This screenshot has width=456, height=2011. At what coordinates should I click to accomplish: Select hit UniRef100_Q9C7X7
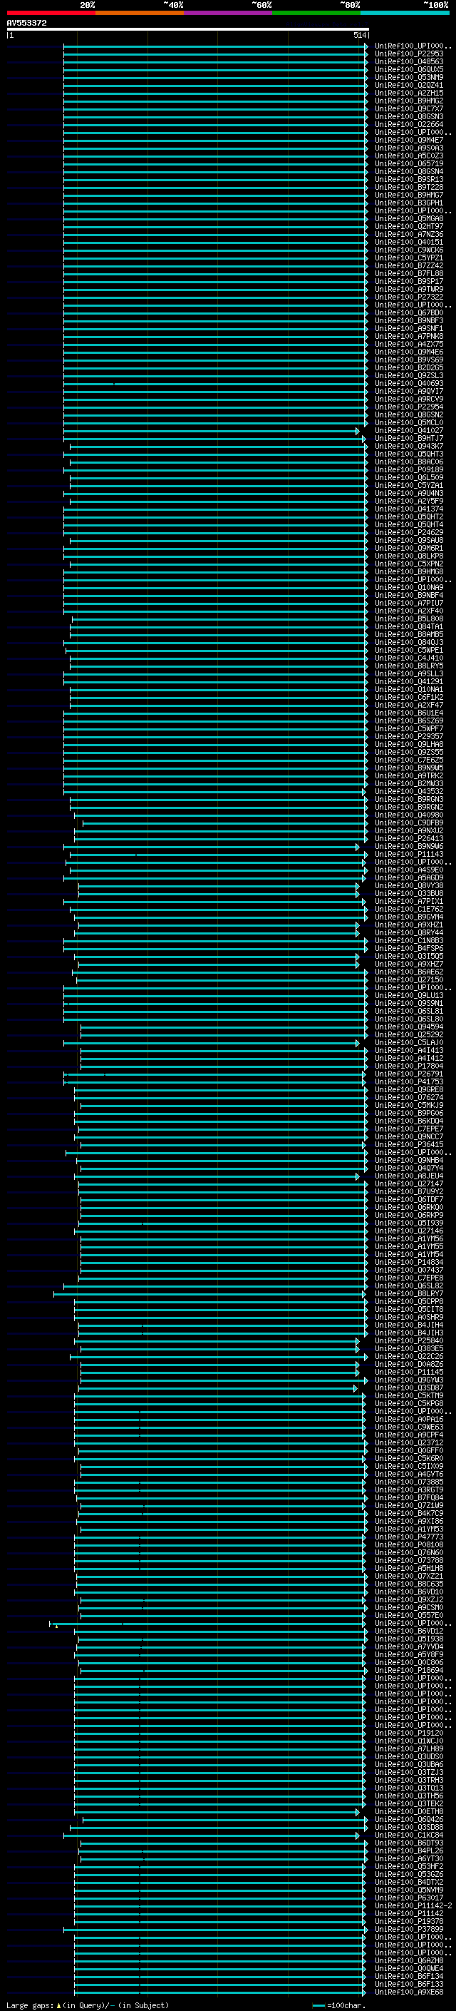tap(409, 108)
